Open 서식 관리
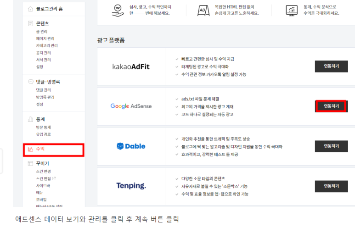Image resolution: width=355 pixels, height=233 pixels. pyautogui.click(x=44, y=60)
